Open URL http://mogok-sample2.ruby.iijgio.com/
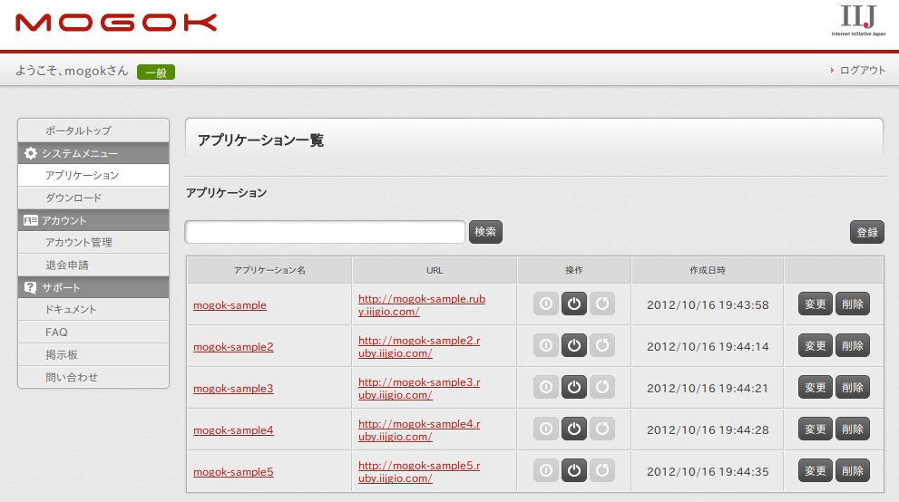Screen dimensions: 899x502 point(419,347)
